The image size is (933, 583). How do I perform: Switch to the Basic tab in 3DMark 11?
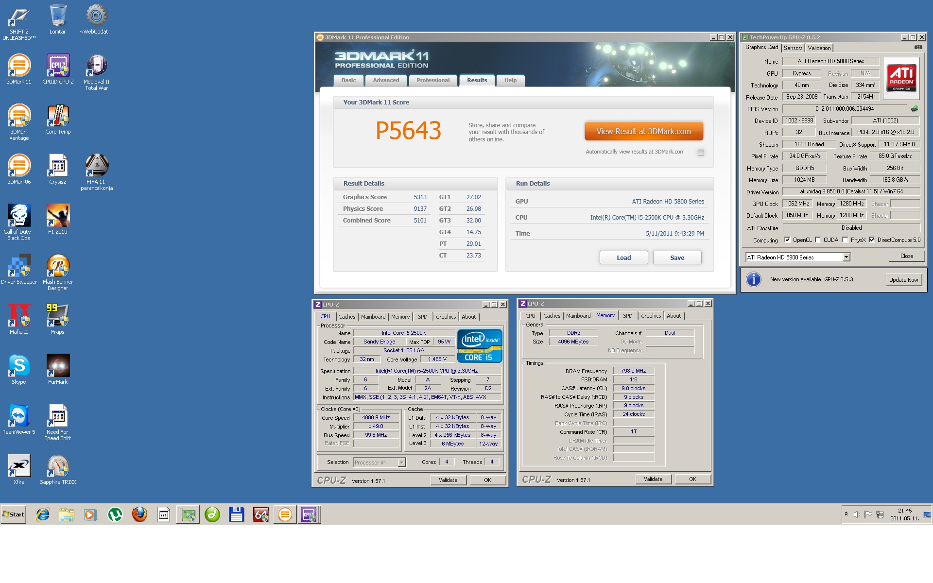tap(348, 81)
